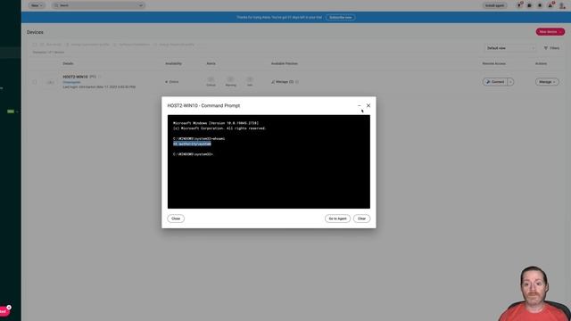571x321 pixels.
Task: Click the Go to Agent button
Action: pos(337,218)
